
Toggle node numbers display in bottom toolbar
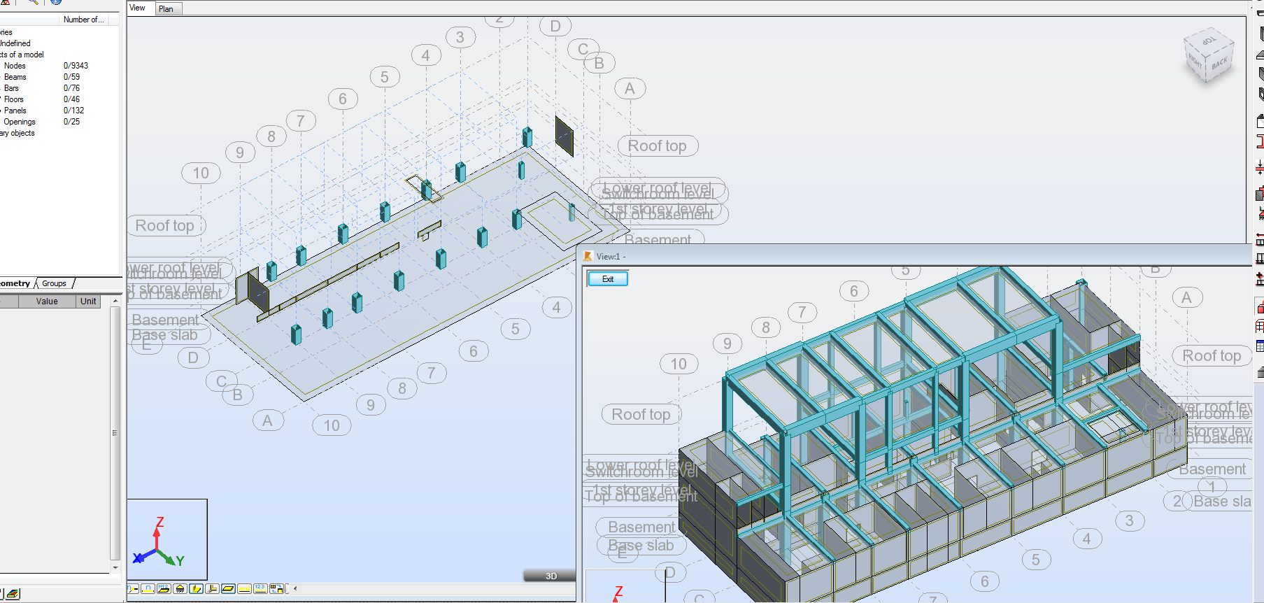(x=132, y=589)
